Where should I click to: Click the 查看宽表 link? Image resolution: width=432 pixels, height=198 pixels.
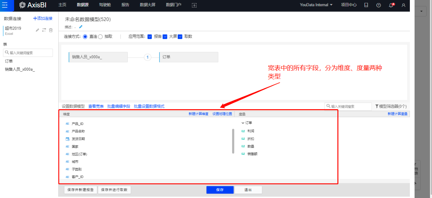coord(96,106)
